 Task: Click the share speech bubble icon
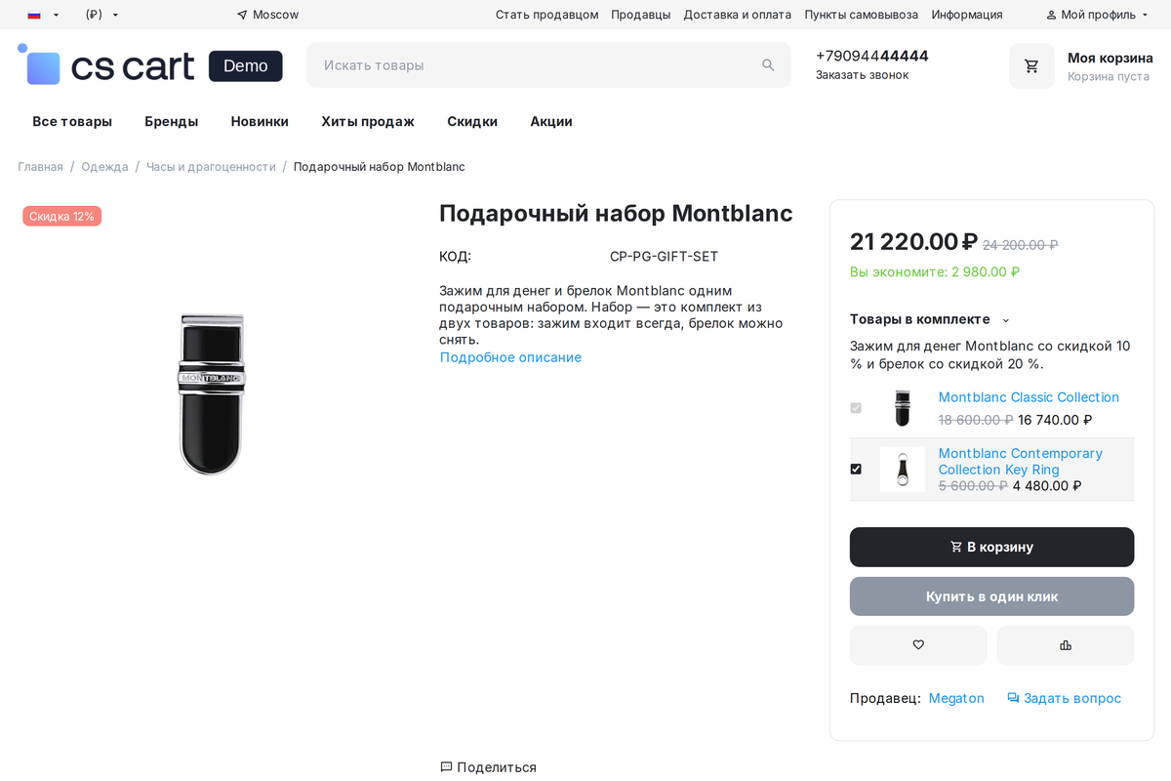click(446, 767)
